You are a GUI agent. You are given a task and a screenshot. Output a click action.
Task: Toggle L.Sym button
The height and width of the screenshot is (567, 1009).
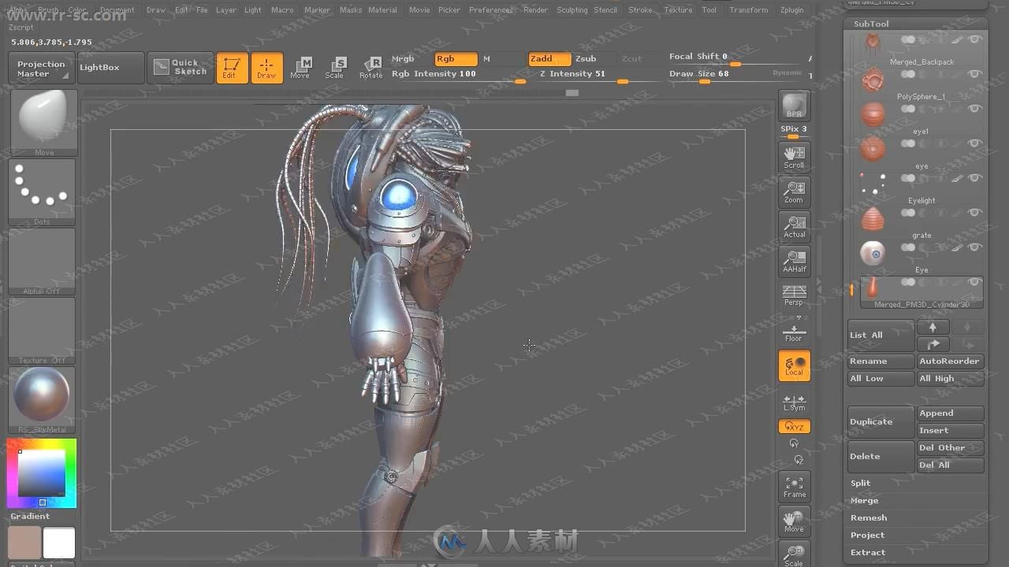coord(794,402)
